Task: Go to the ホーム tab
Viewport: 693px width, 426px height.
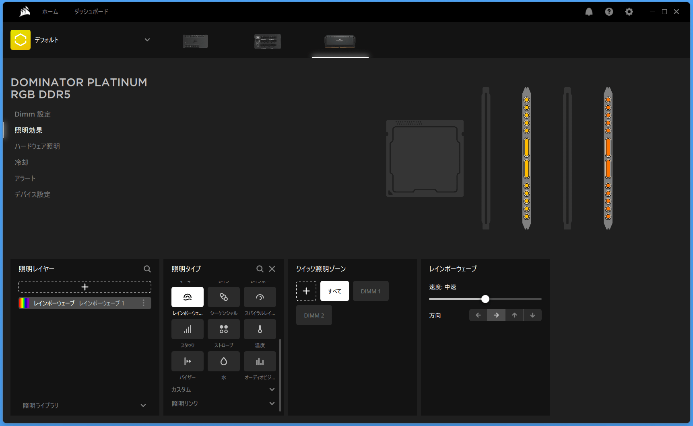Action: pyautogui.click(x=50, y=12)
